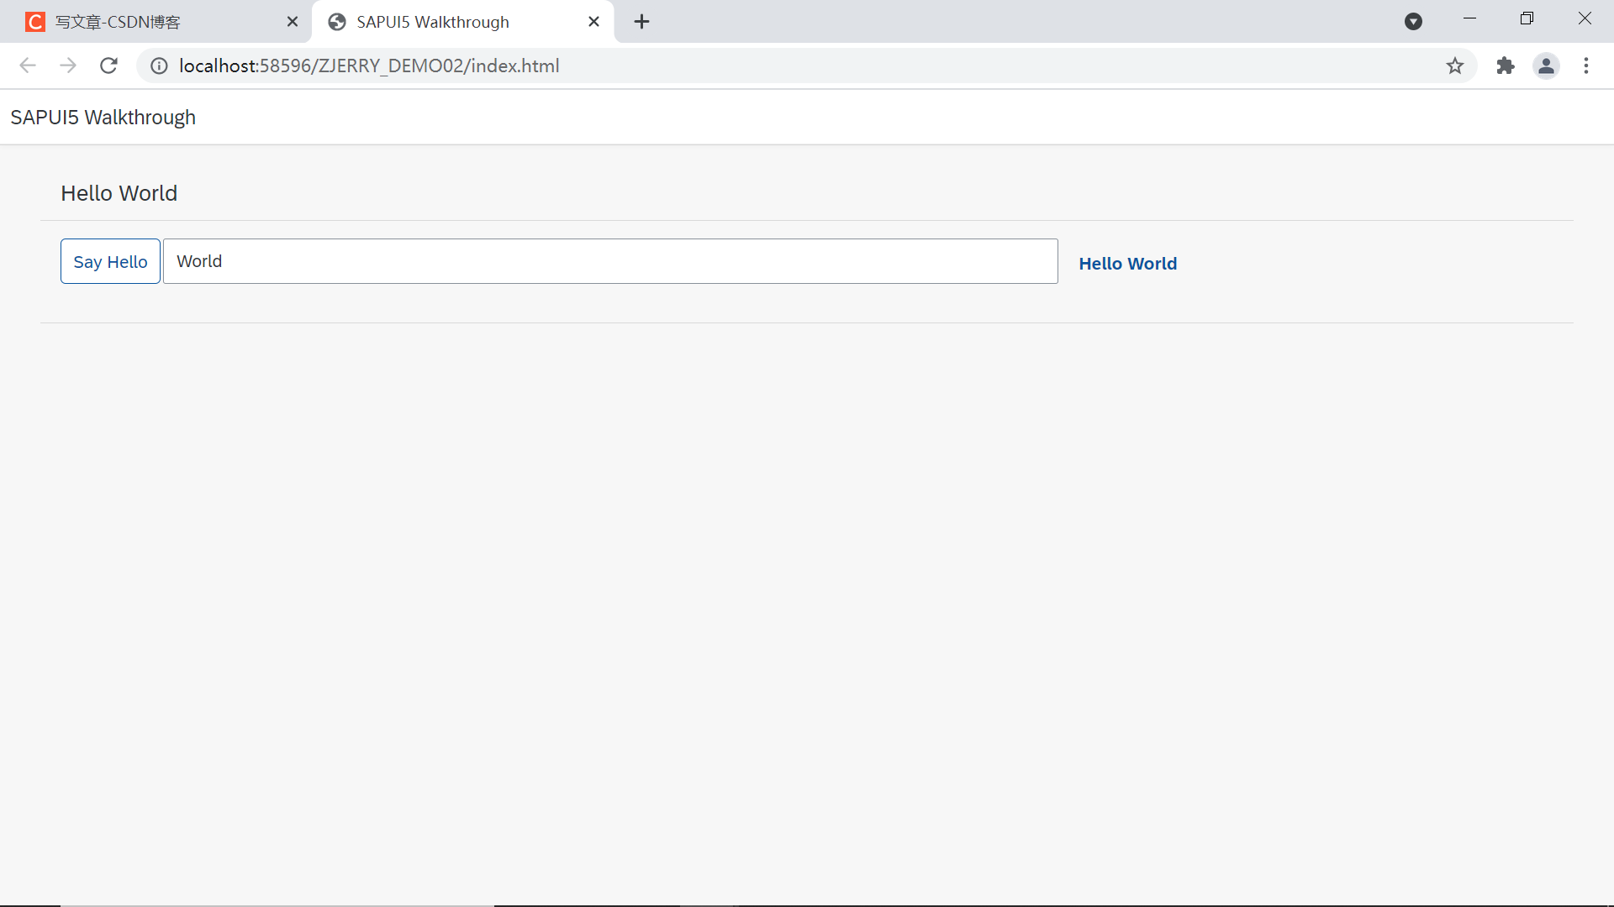Go back to previous page
This screenshot has height=907, width=1614.
[28, 66]
